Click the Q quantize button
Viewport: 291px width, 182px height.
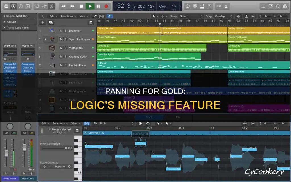pos(69,167)
